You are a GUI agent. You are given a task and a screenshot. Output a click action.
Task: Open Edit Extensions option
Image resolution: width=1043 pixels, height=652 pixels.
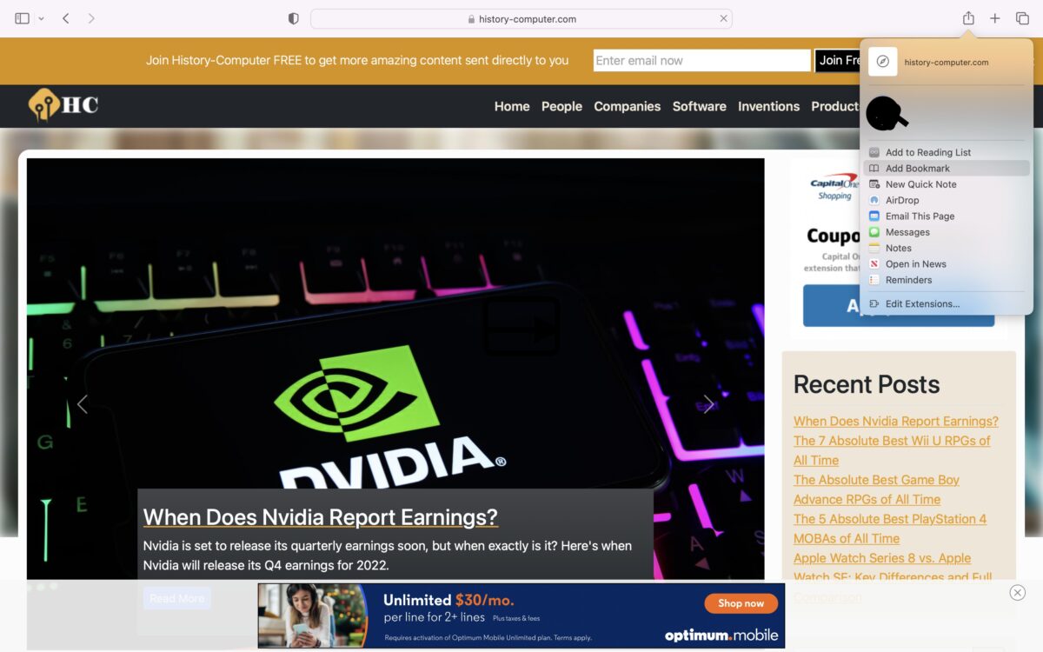pyautogui.click(x=922, y=303)
